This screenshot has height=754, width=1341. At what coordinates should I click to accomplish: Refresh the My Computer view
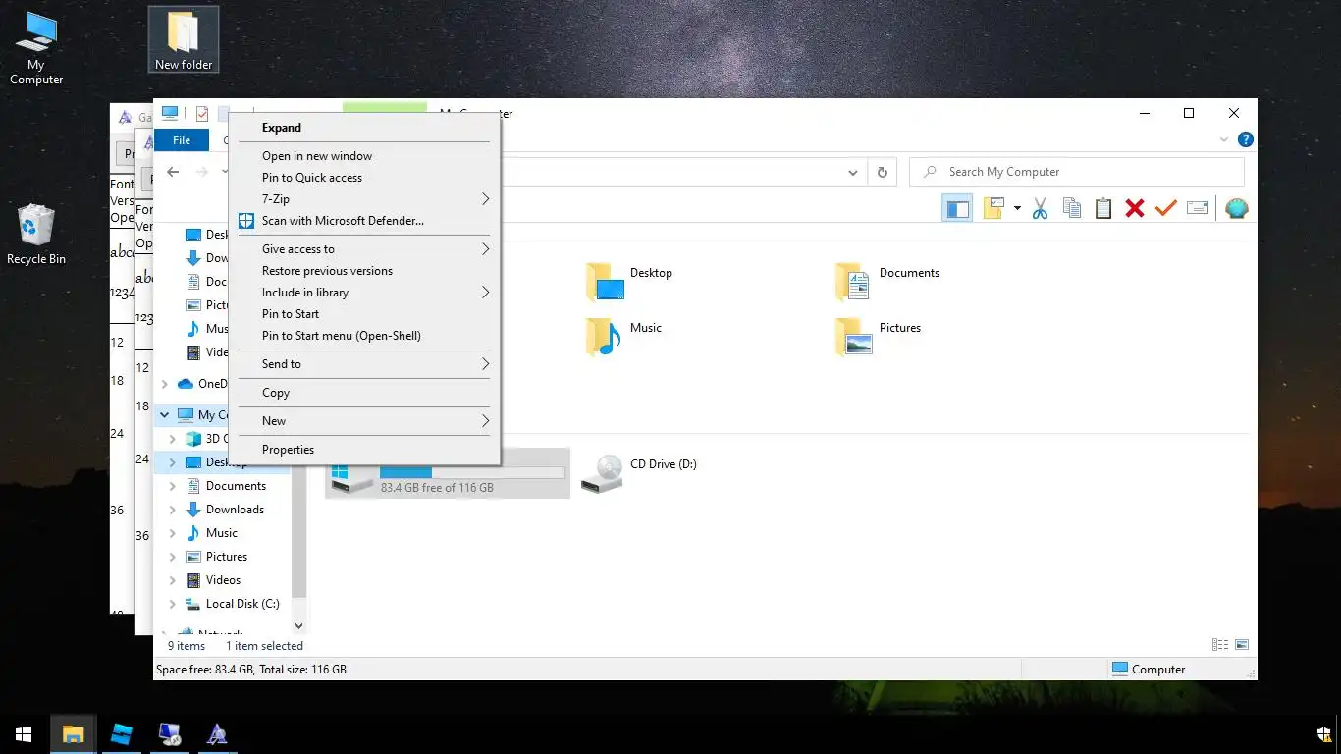[x=882, y=172]
